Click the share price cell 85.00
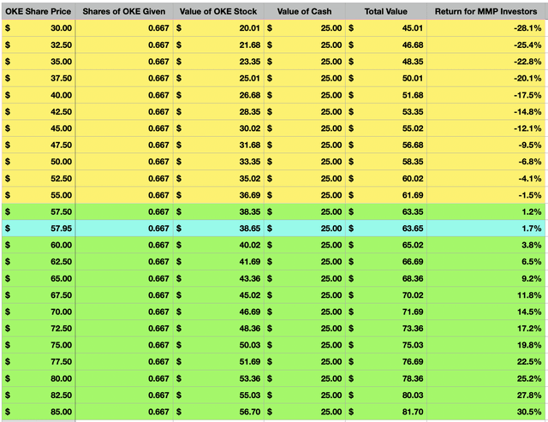The height and width of the screenshot is (422, 548). pos(39,412)
